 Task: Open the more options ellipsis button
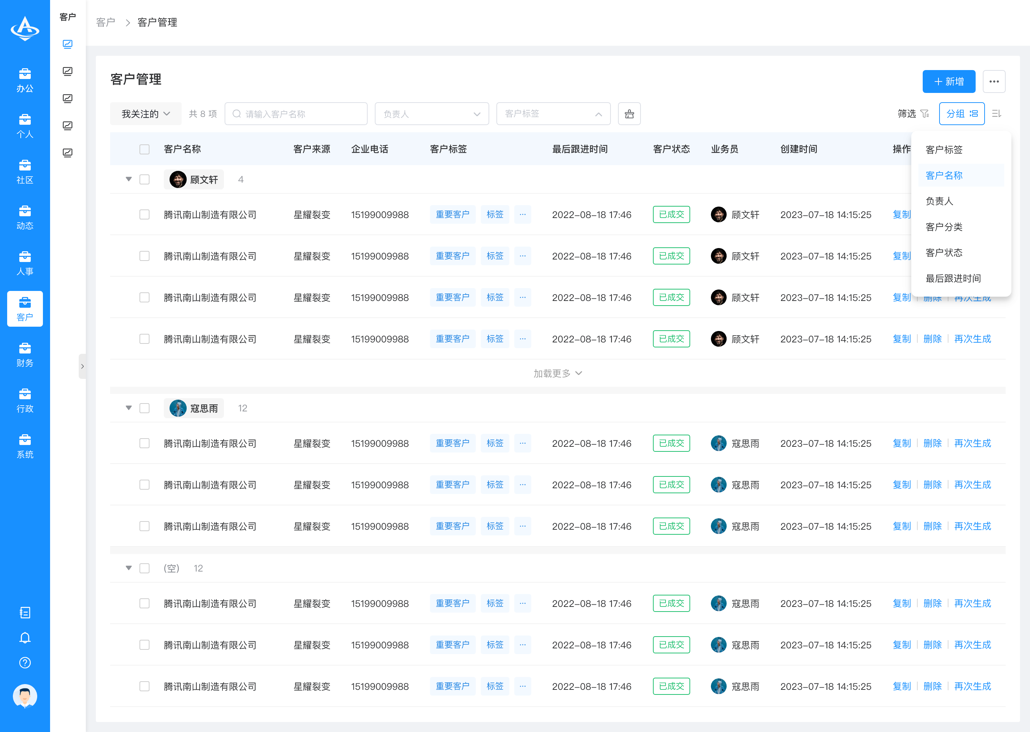[994, 81]
